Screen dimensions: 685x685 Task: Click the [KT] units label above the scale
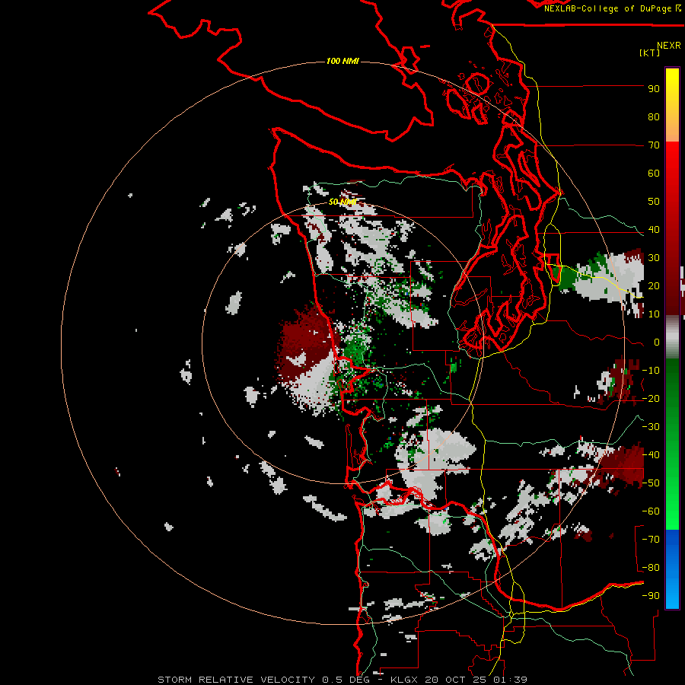(x=650, y=53)
